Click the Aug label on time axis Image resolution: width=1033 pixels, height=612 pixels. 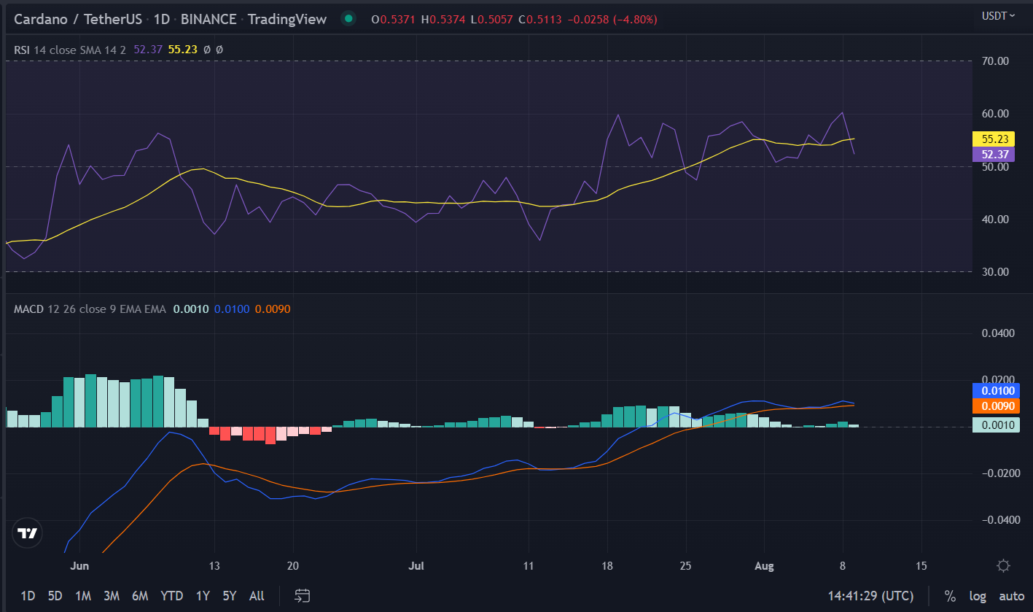[x=765, y=565]
